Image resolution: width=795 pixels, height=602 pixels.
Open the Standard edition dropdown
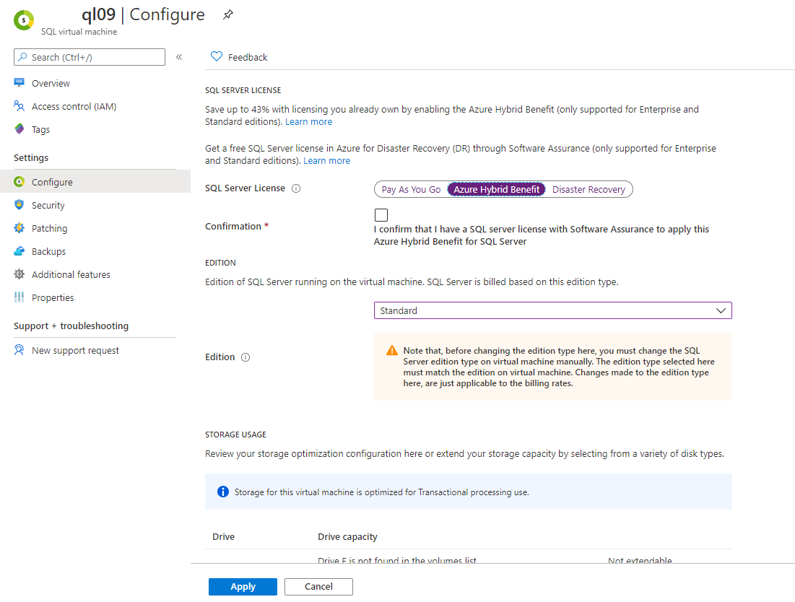pyautogui.click(x=552, y=310)
